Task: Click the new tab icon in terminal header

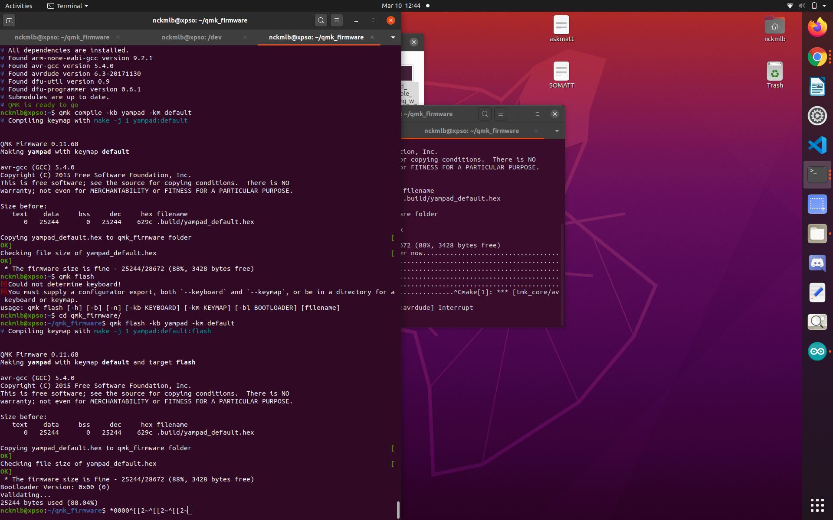Action: [9, 20]
